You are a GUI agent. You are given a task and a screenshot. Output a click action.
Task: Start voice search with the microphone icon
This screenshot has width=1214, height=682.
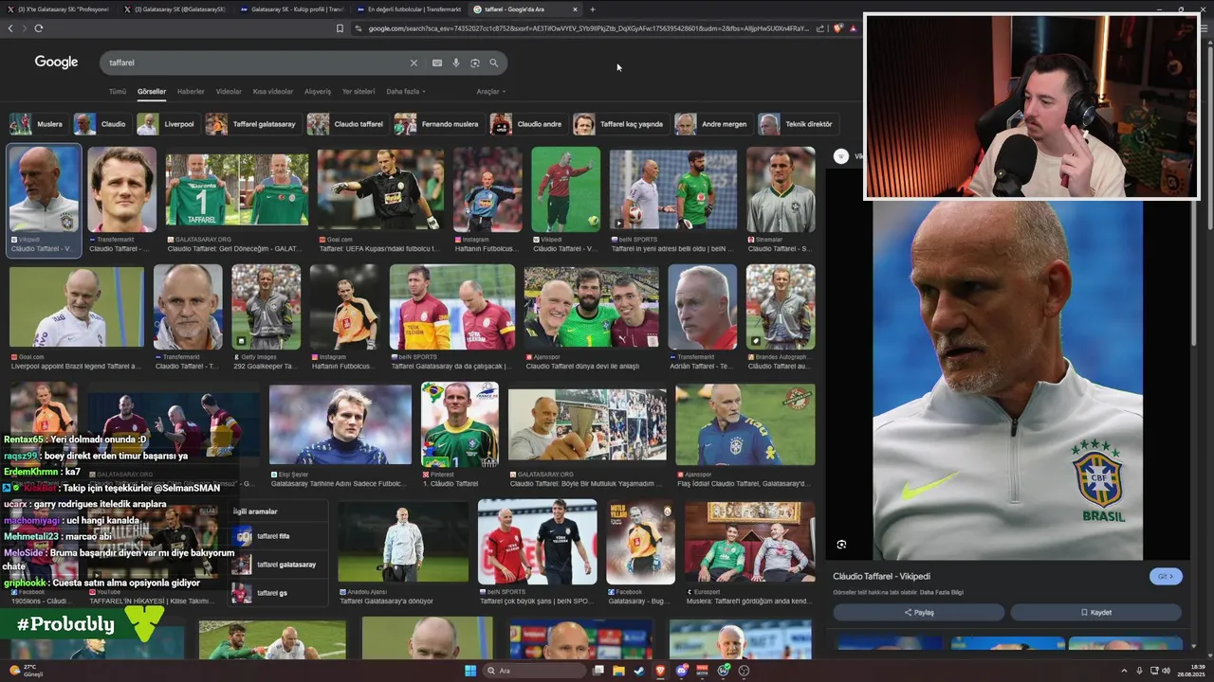click(456, 63)
